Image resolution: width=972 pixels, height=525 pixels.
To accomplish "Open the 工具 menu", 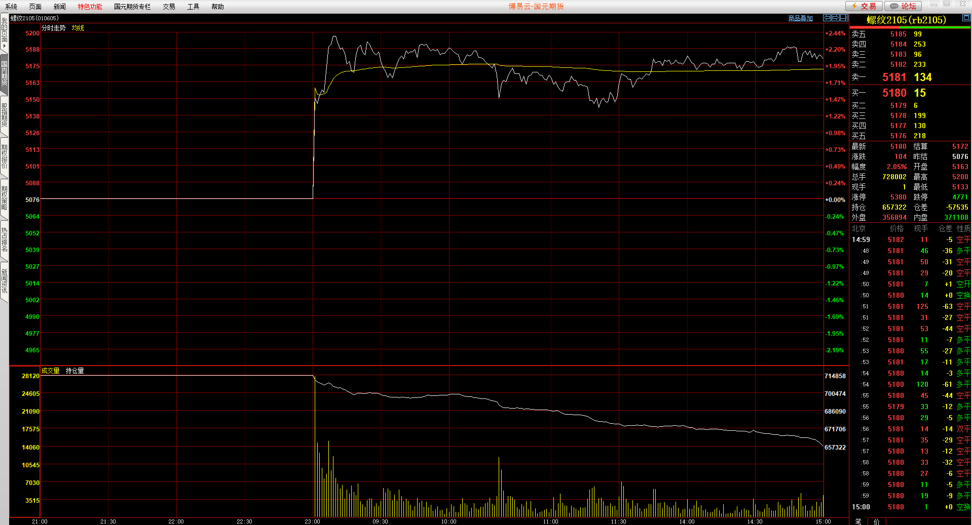I will click(x=193, y=7).
